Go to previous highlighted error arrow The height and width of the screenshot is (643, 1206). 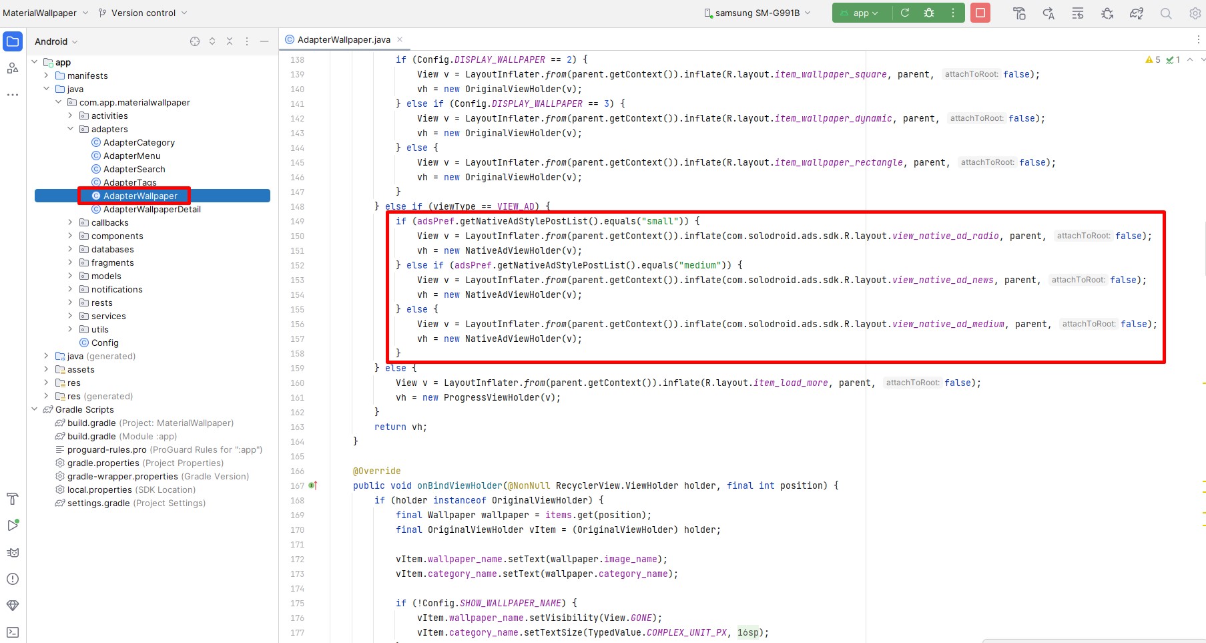pyautogui.click(x=1190, y=59)
